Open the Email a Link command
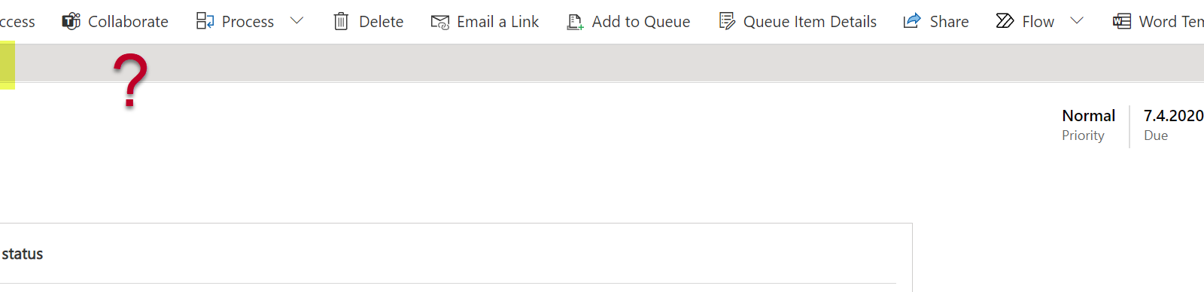 click(x=497, y=22)
